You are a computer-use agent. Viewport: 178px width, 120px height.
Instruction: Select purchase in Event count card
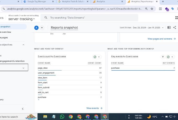point(70,97)
